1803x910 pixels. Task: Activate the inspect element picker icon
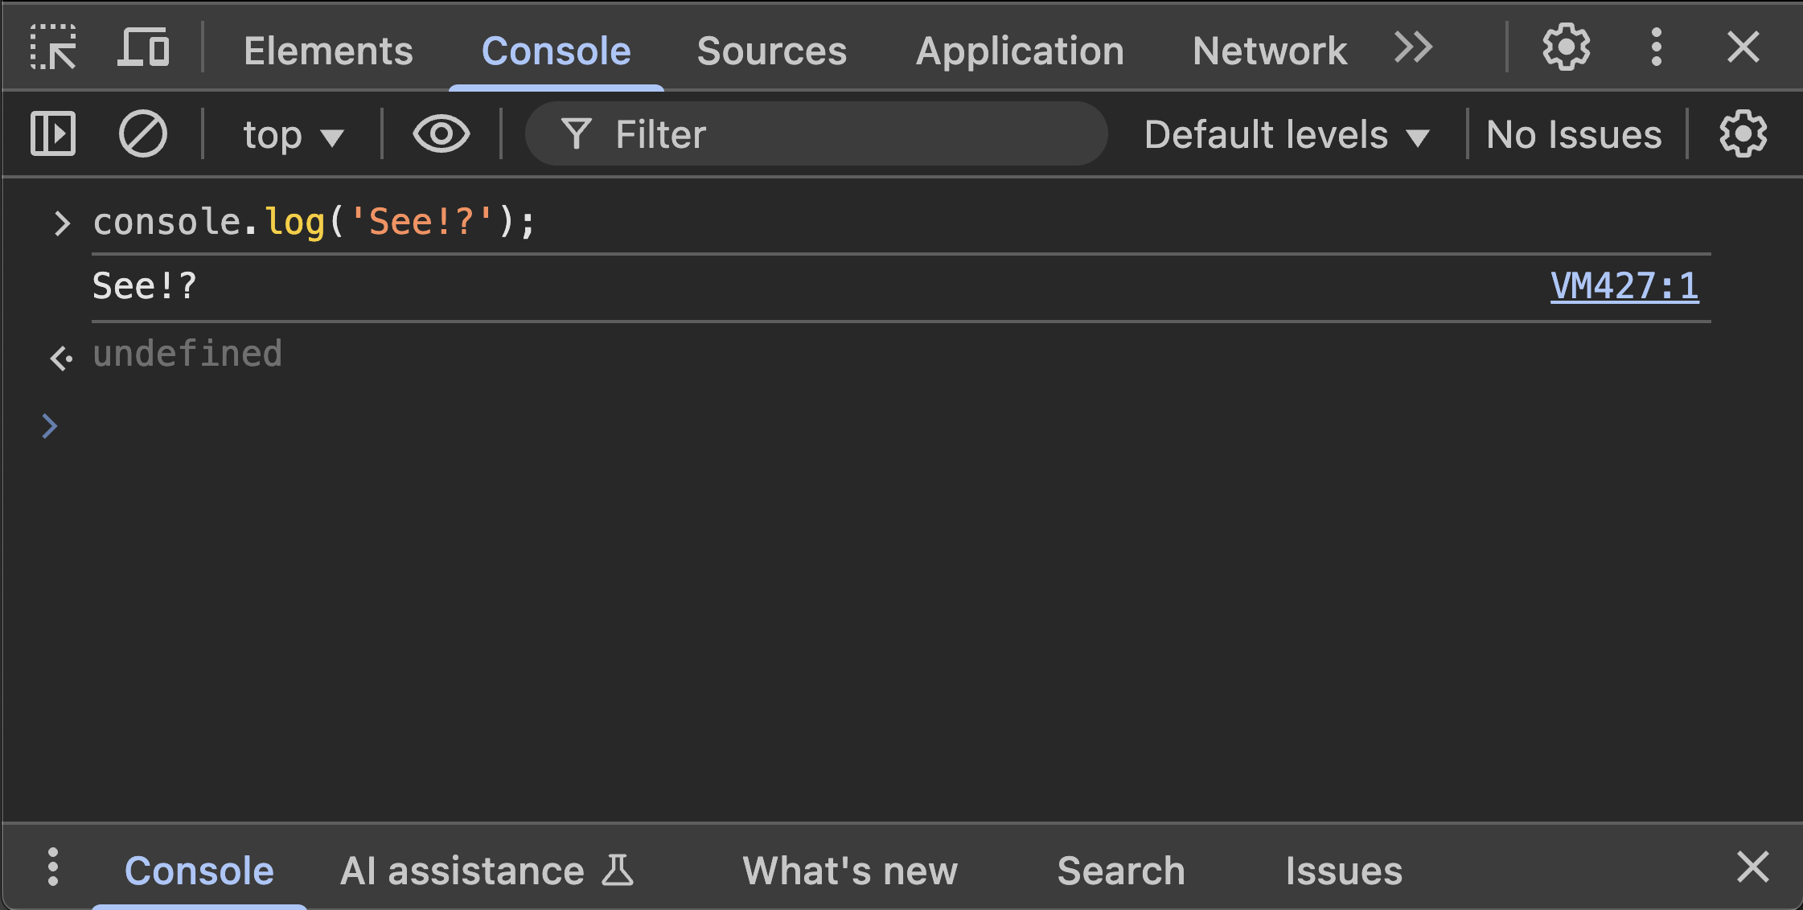pyautogui.click(x=53, y=48)
